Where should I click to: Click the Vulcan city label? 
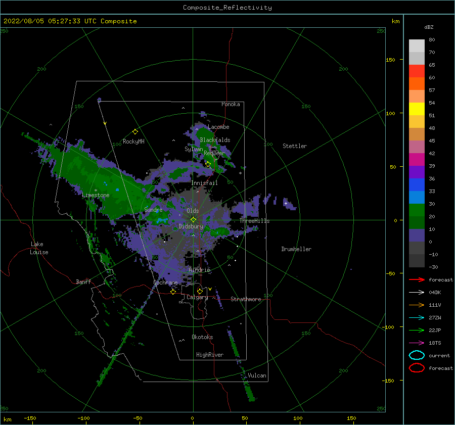coord(257,375)
